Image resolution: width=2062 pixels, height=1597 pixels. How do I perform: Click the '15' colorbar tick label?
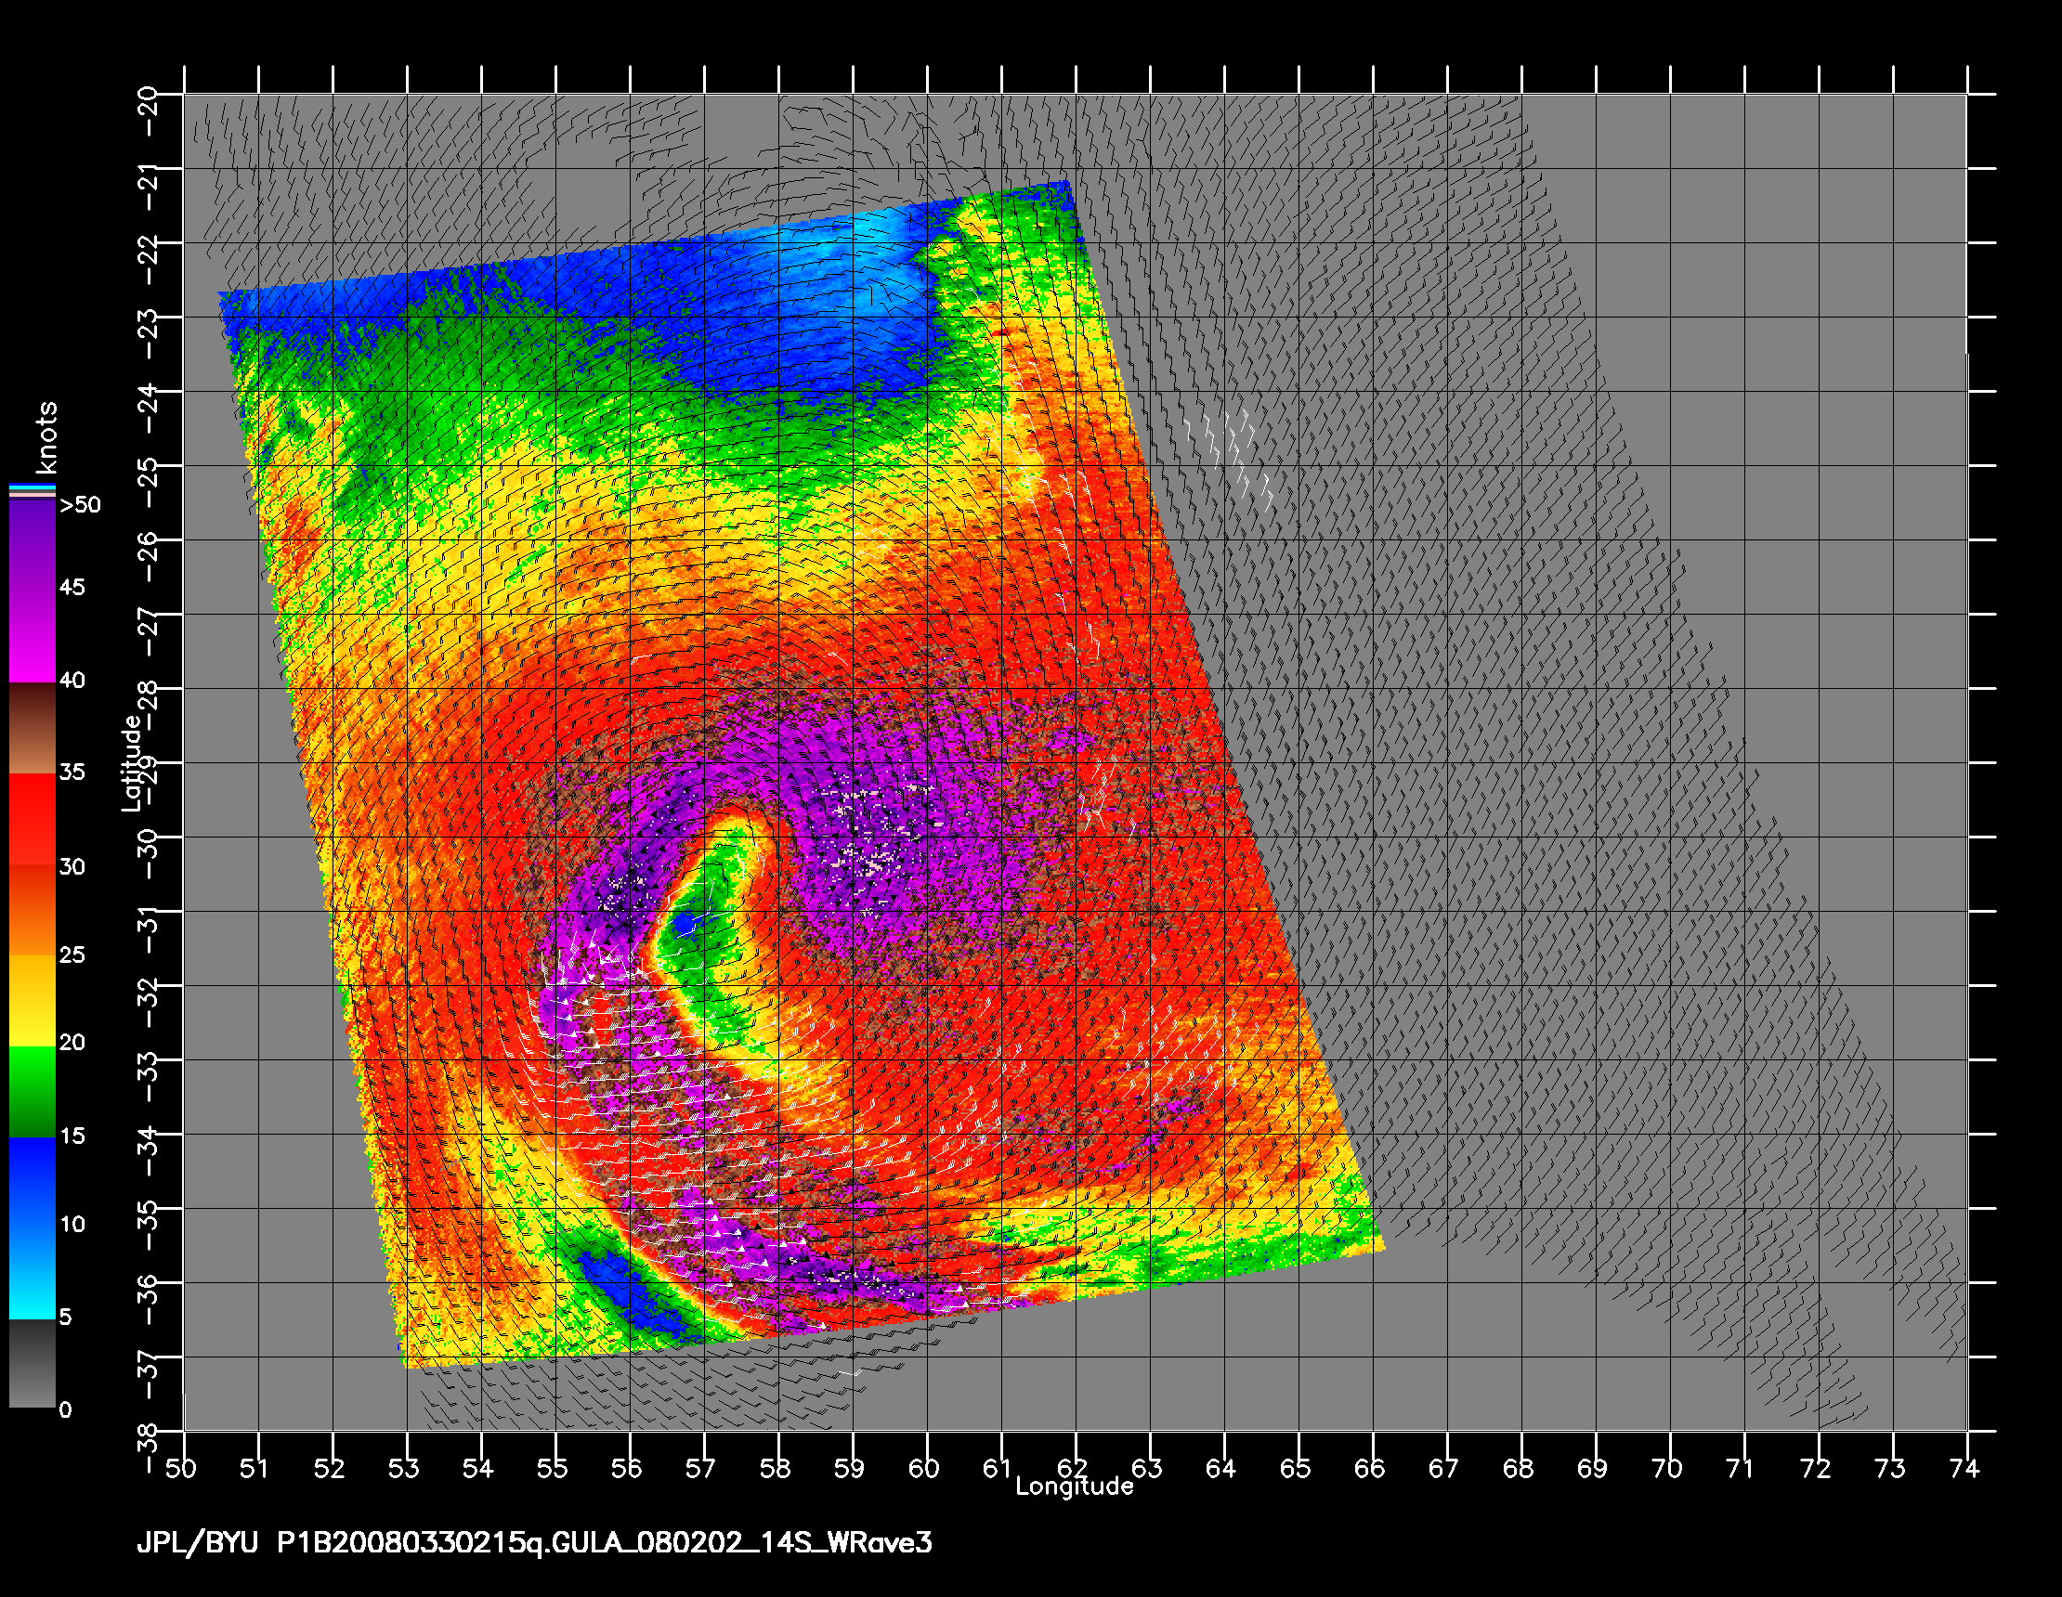(72, 1136)
